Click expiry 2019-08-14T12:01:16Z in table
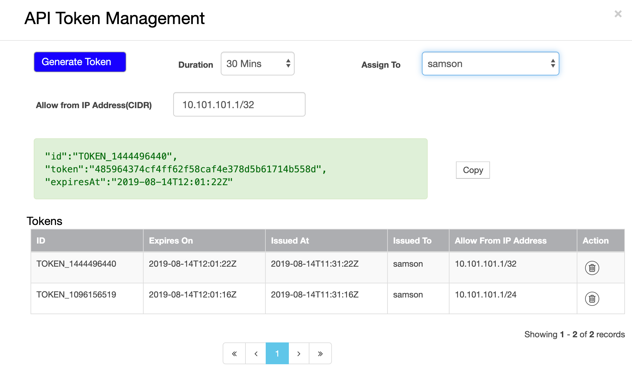632x379 pixels. (x=193, y=295)
